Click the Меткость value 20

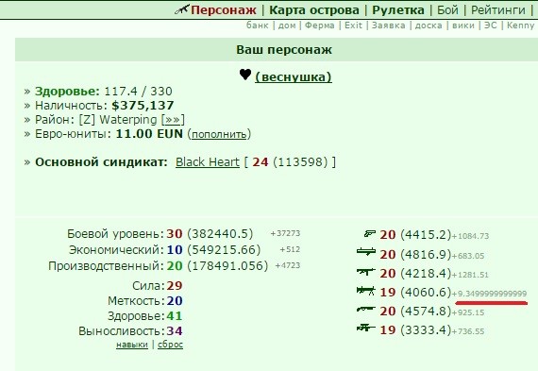point(175,300)
